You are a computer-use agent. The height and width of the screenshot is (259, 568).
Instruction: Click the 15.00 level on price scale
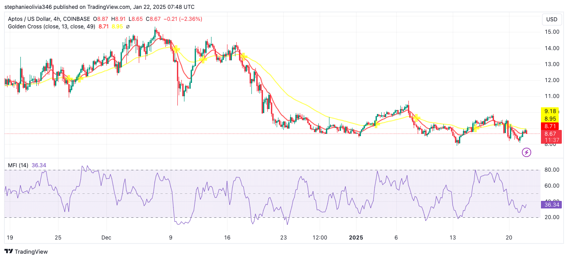coord(552,32)
